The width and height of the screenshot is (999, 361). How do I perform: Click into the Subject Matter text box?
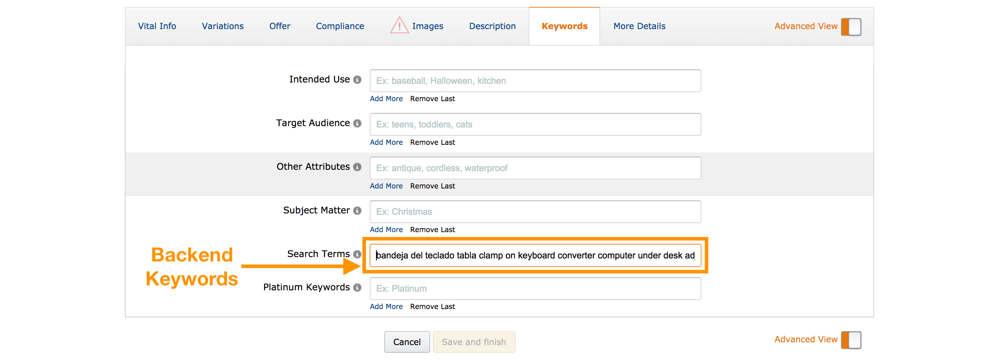pyautogui.click(x=535, y=211)
